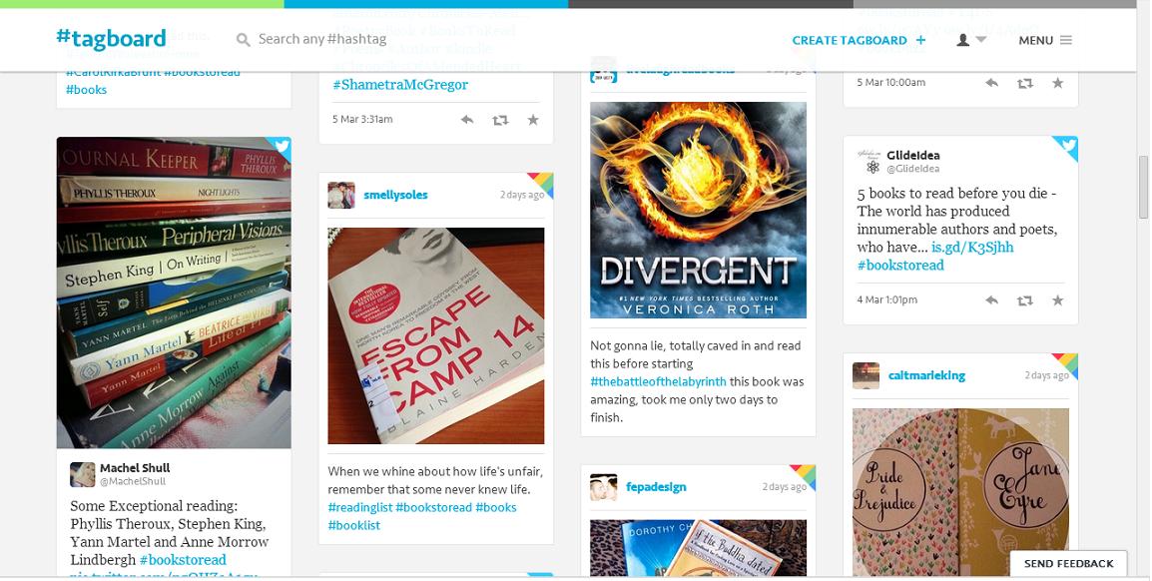Open caitmarieking username link
Screen dimensions: 1152x581
926,376
